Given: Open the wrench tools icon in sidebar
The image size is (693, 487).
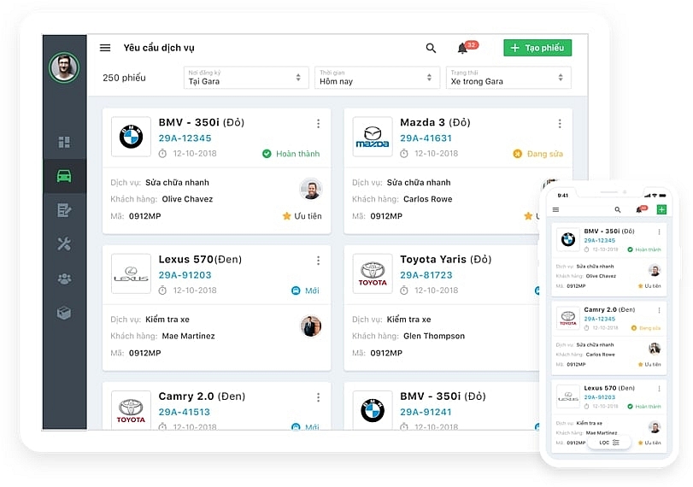Looking at the screenshot, I should coord(64,244).
